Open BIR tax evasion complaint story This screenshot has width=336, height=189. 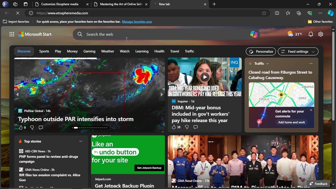pyautogui.click(x=50, y=177)
